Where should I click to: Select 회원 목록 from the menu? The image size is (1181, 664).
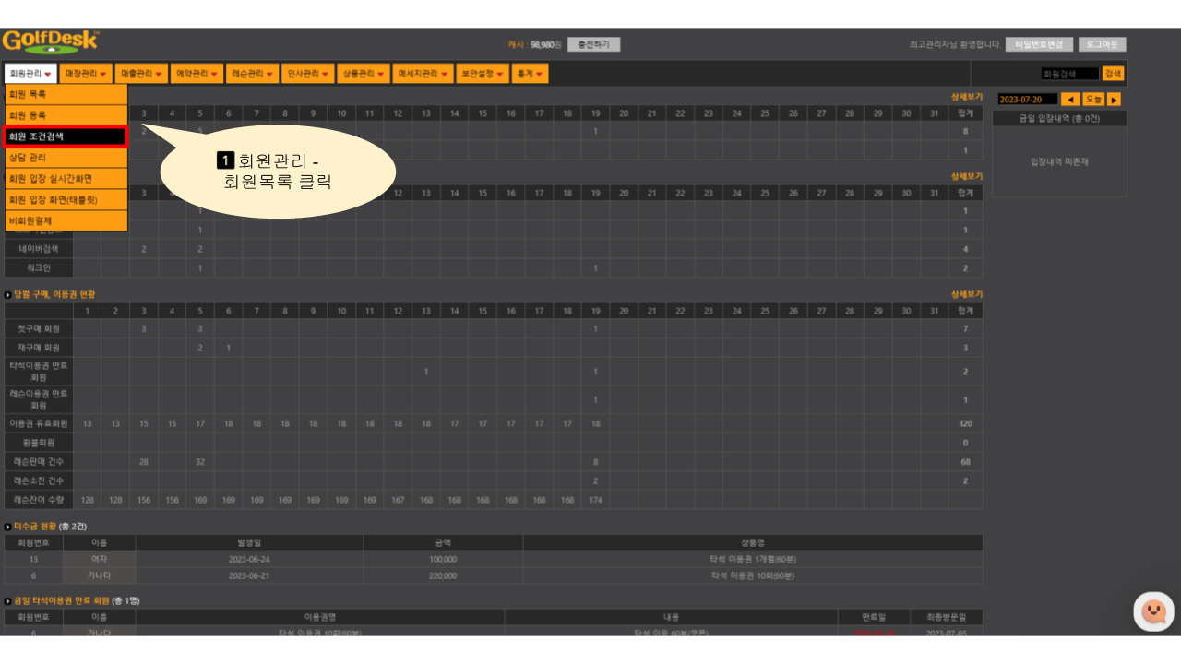coord(66,94)
